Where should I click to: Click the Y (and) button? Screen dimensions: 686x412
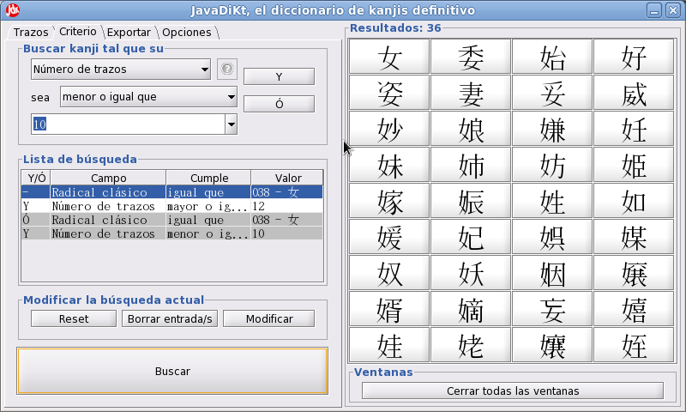tap(280, 76)
